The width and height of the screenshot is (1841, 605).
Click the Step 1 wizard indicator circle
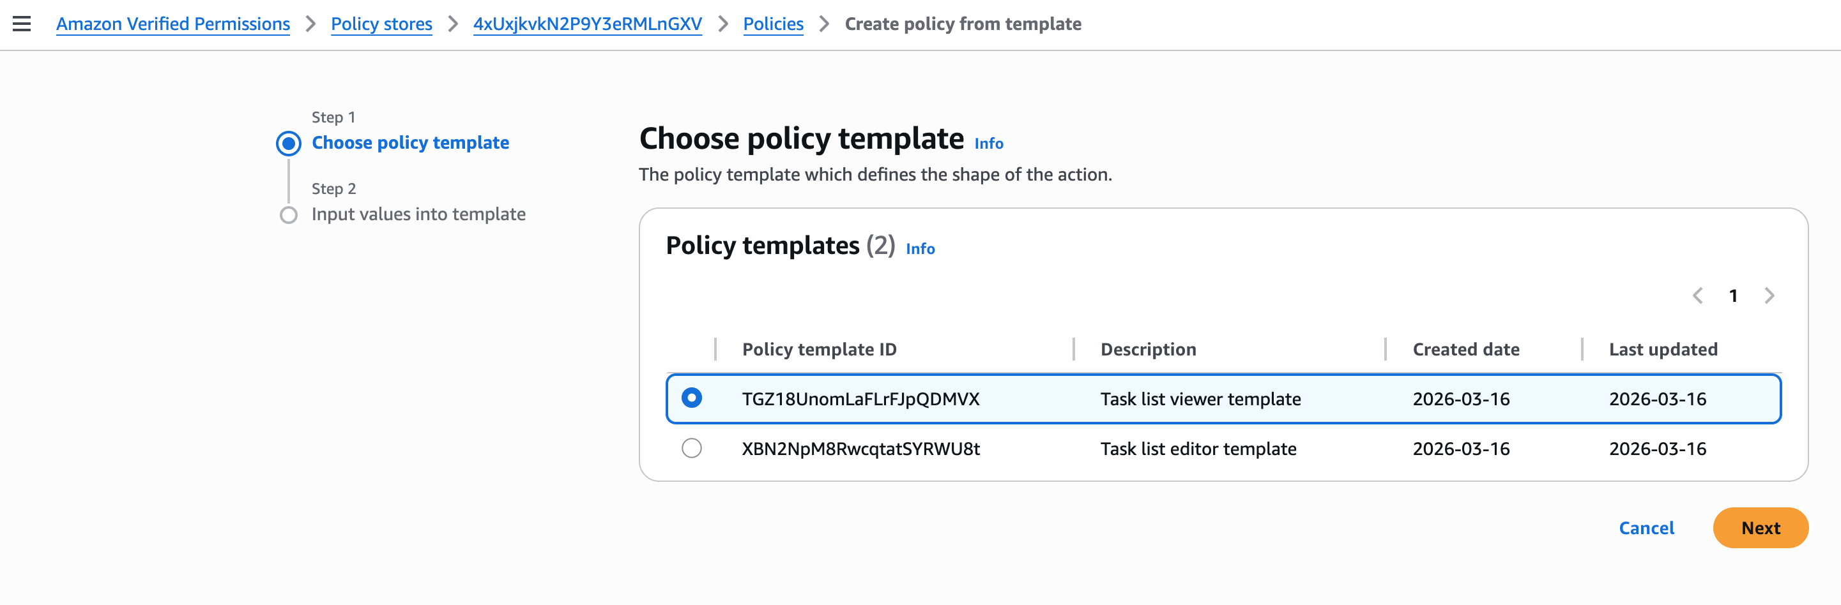pyautogui.click(x=289, y=144)
